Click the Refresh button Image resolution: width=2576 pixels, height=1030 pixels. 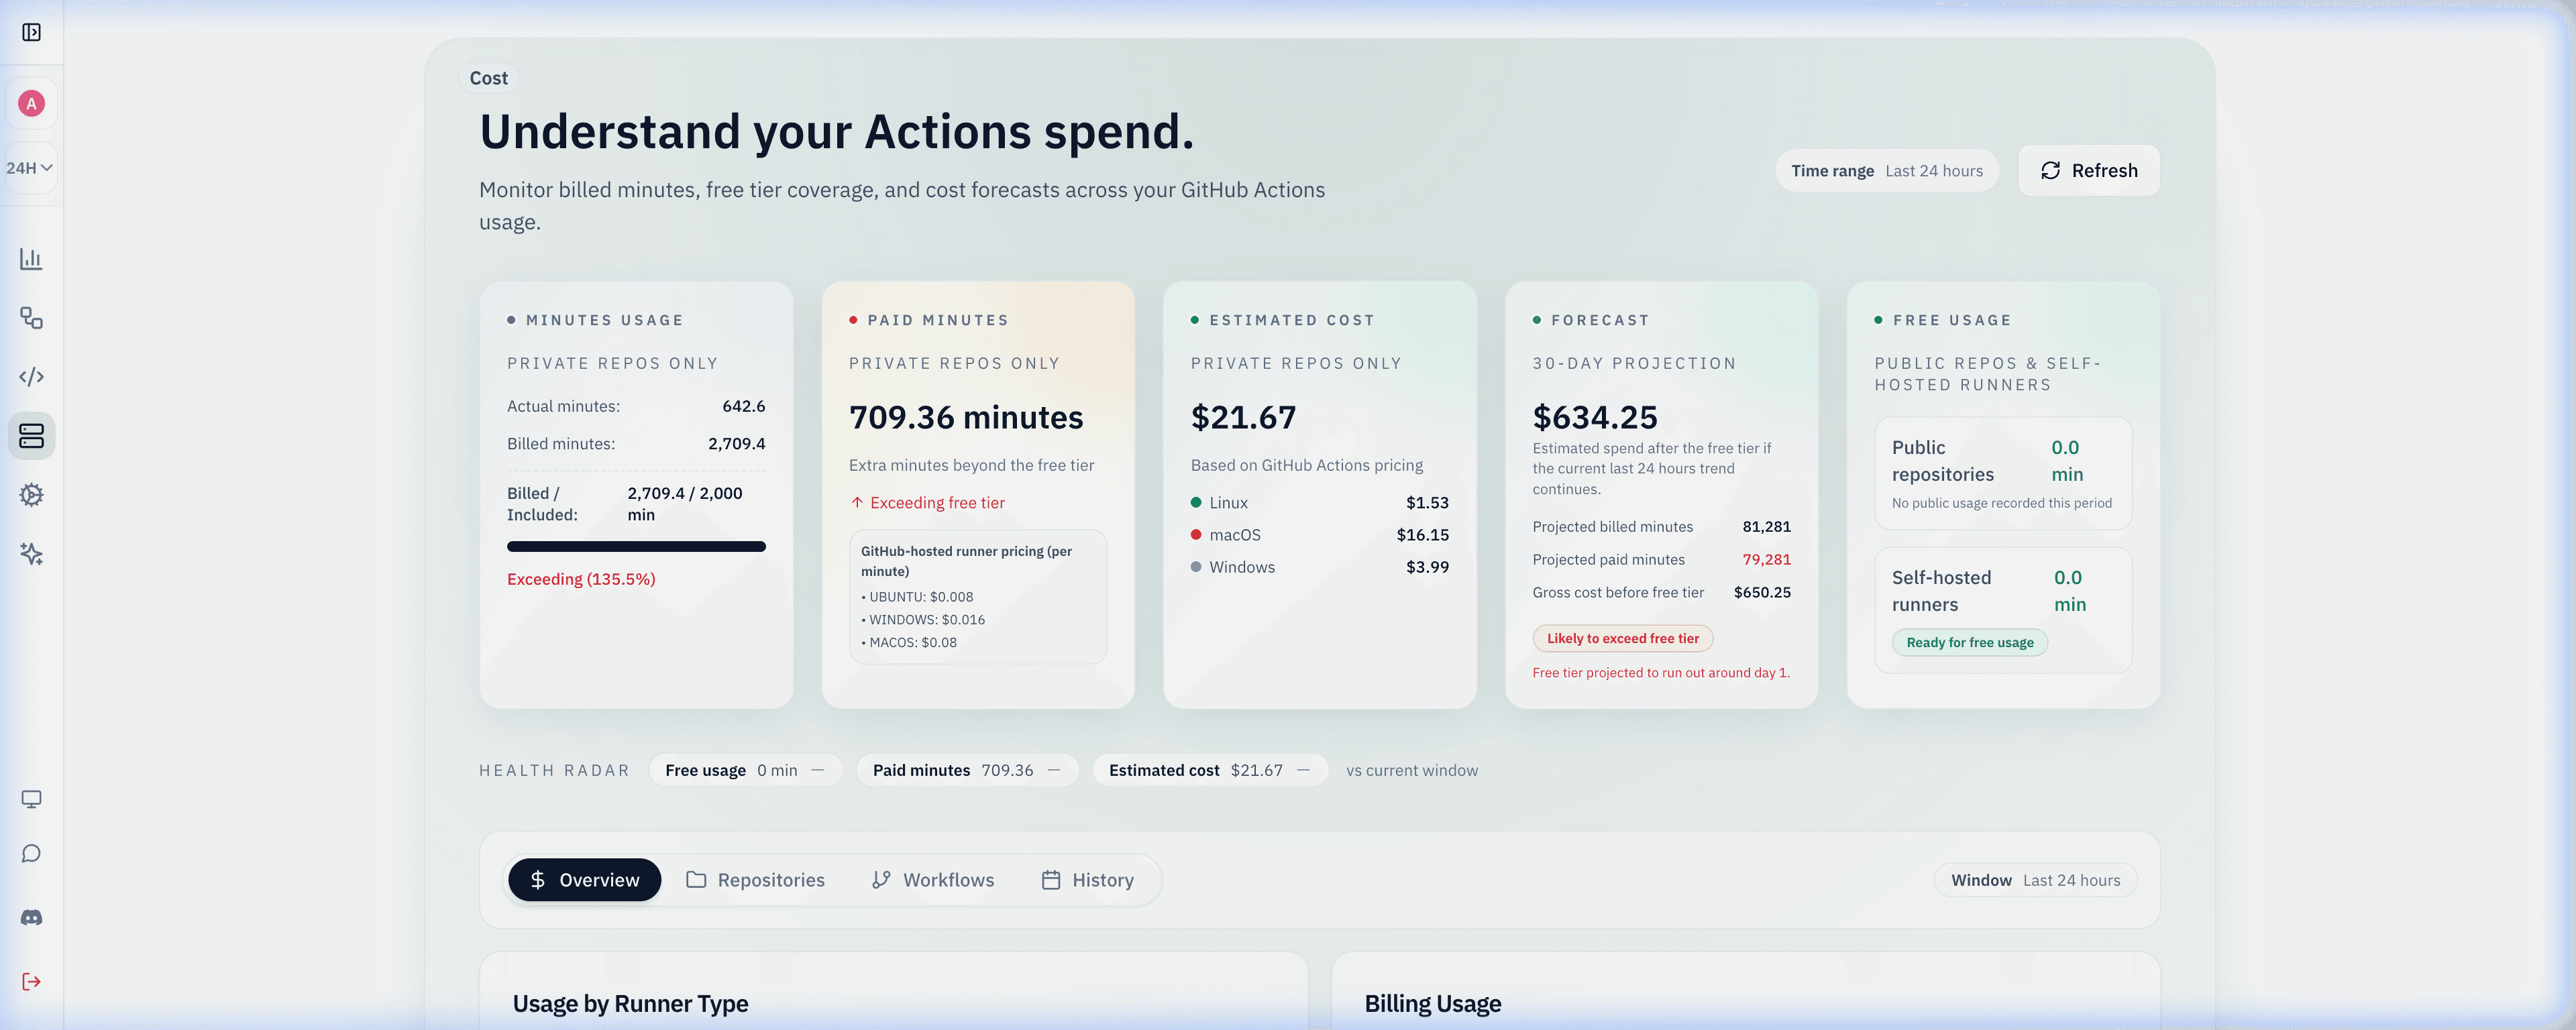2088,170
